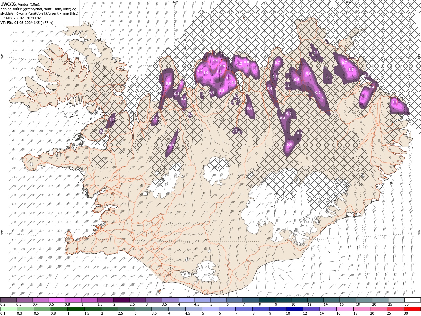Pick the grey-teal 16 snowfall legend swatch
Image resolution: width=421 pixels, height=316 pixels.
[348, 300]
